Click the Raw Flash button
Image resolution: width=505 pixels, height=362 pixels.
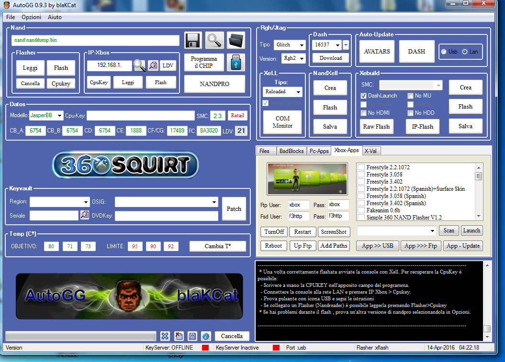point(377,127)
